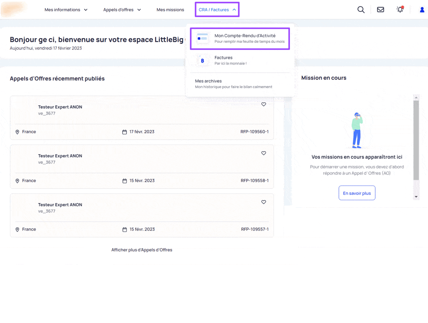Open the user profile icon
This screenshot has height=323, width=428.
[422, 10]
